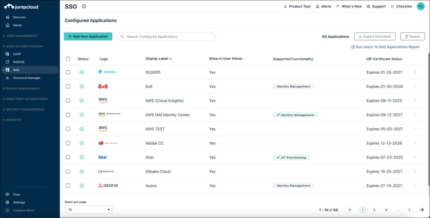The height and width of the screenshot is (218, 430).
Task: Expand the User Management section
Action: (x=21, y=36)
